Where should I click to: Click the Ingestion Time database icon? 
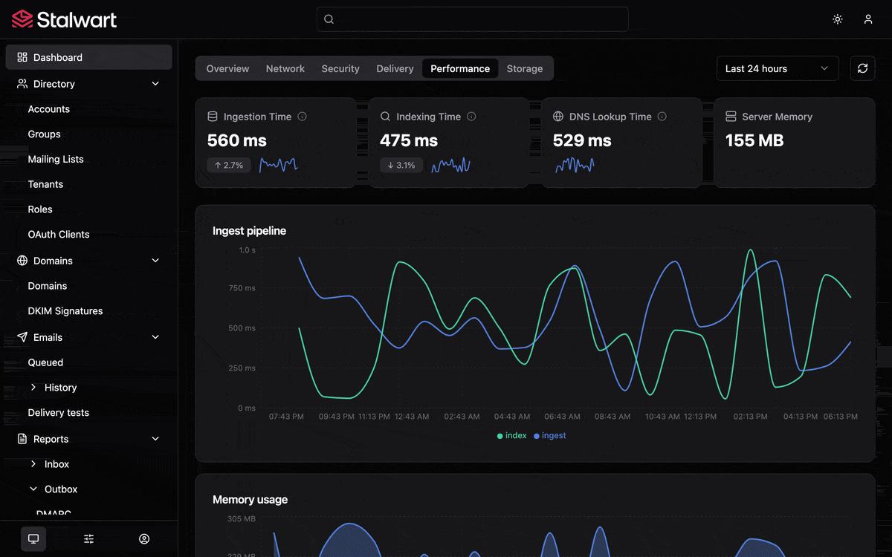(x=213, y=117)
